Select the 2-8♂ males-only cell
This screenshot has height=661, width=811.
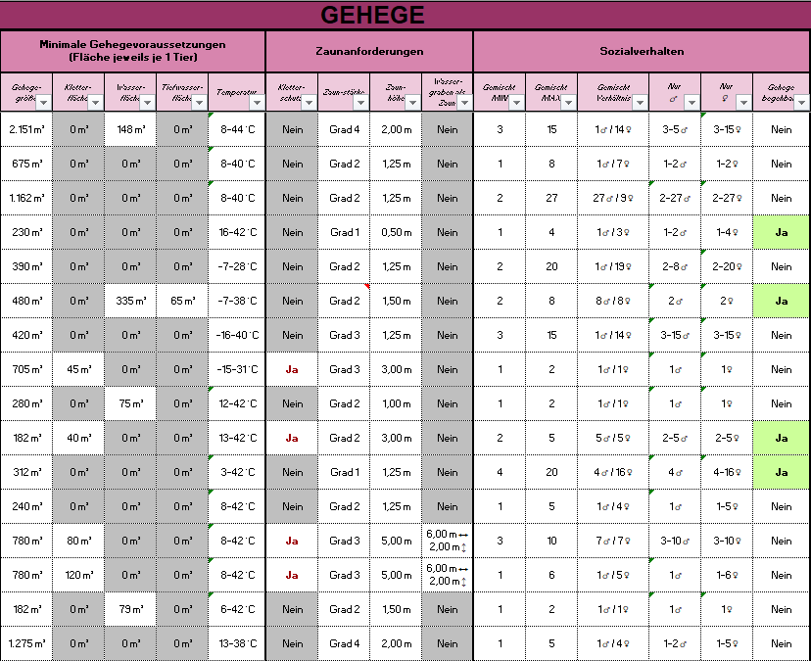pos(675,266)
